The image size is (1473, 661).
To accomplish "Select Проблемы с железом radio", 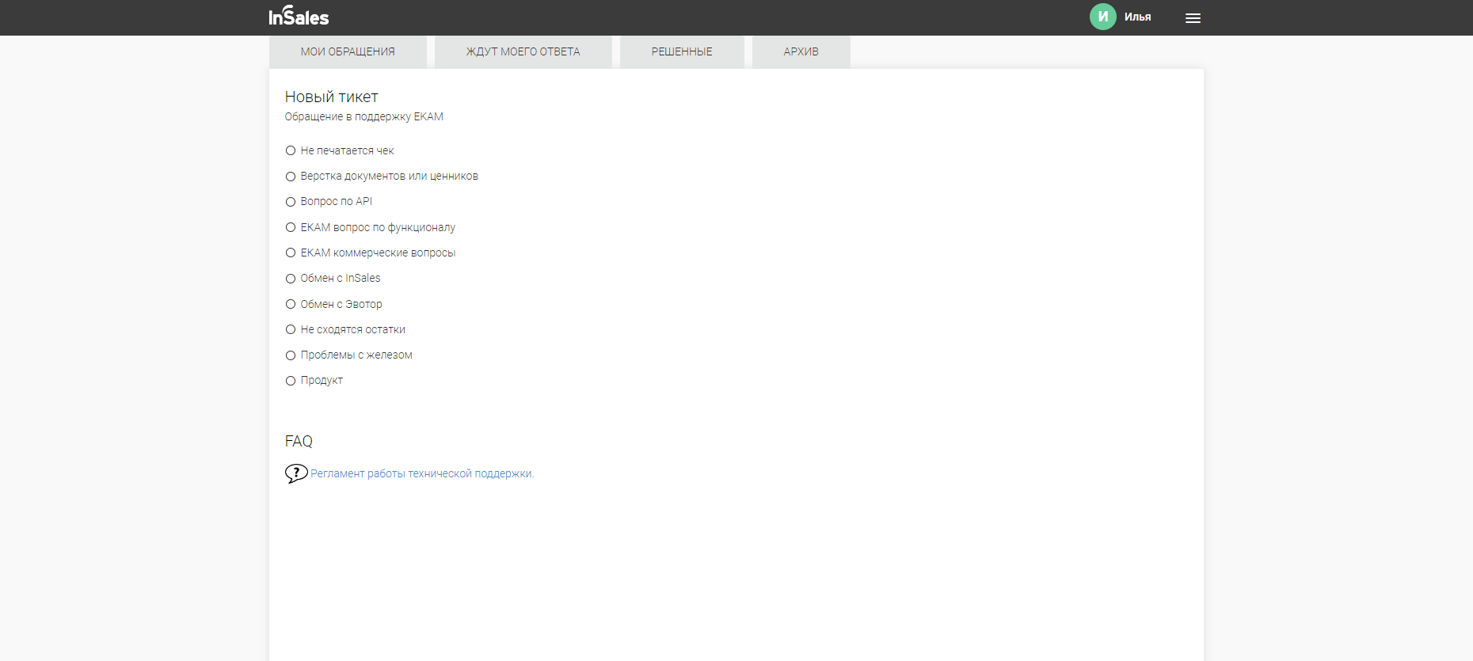I will (x=291, y=355).
